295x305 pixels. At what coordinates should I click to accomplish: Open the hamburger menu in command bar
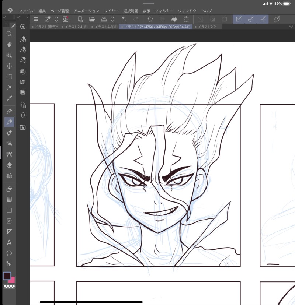pos(35,19)
